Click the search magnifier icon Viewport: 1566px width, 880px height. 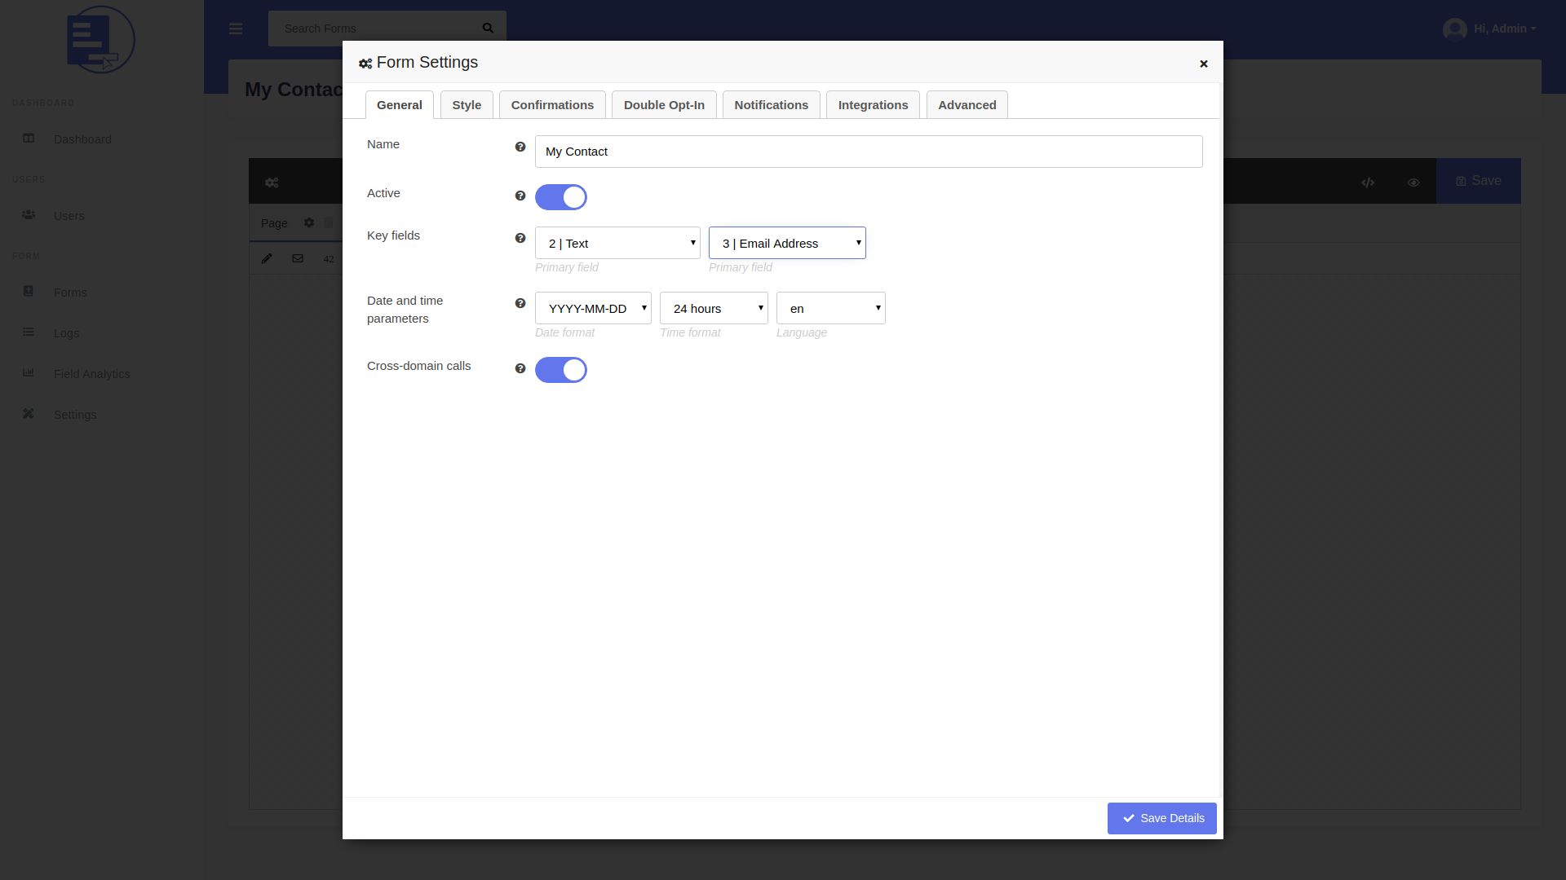(x=488, y=29)
